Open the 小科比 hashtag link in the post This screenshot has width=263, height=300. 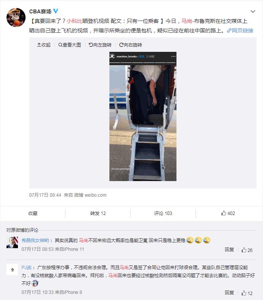(74, 21)
